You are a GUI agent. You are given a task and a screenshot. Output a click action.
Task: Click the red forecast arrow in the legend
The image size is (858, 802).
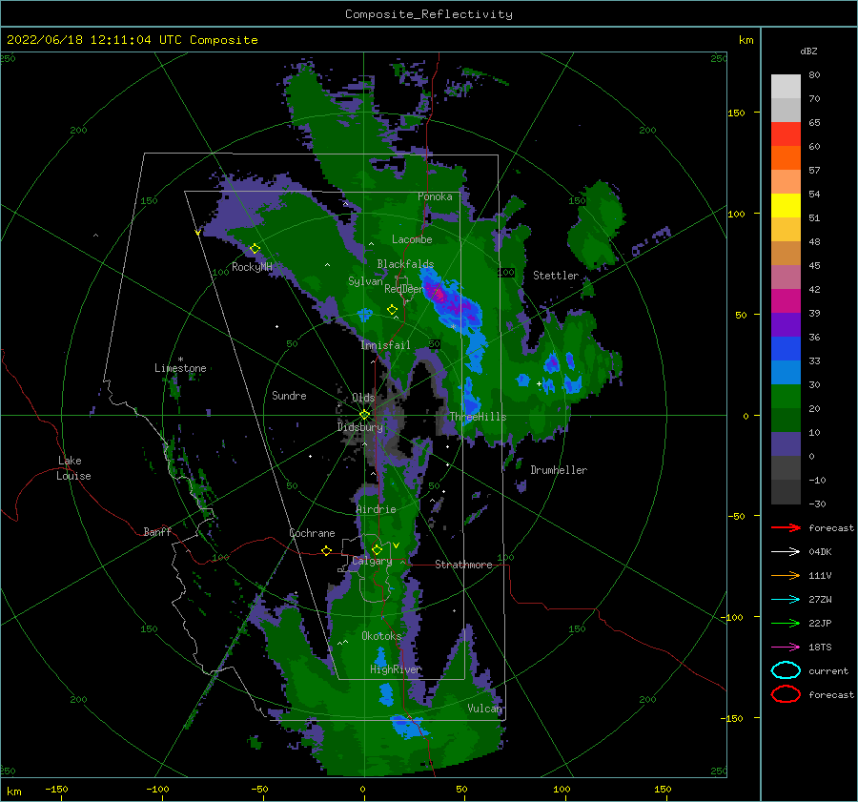coord(786,527)
